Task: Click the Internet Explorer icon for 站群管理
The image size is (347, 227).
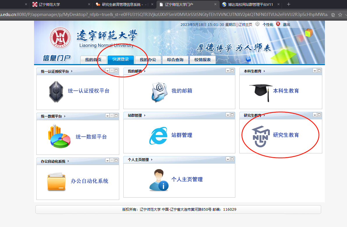Action: [x=159, y=136]
